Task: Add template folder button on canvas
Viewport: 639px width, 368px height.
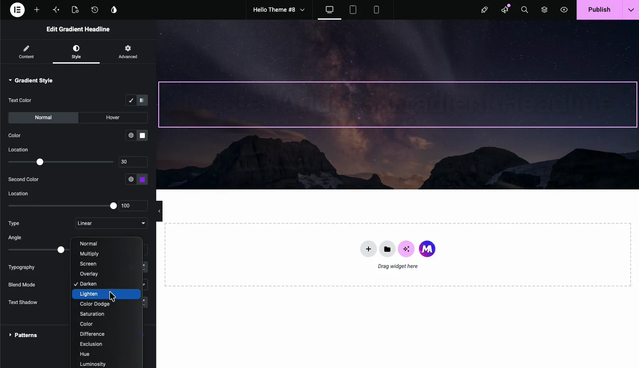Action: pyautogui.click(x=387, y=249)
